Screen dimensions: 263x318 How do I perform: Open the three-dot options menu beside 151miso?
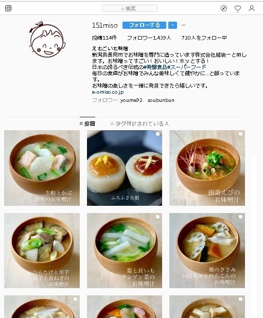click(184, 25)
